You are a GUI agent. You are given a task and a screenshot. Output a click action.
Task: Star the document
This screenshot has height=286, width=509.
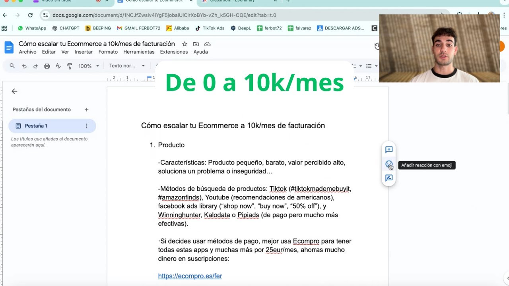(185, 44)
